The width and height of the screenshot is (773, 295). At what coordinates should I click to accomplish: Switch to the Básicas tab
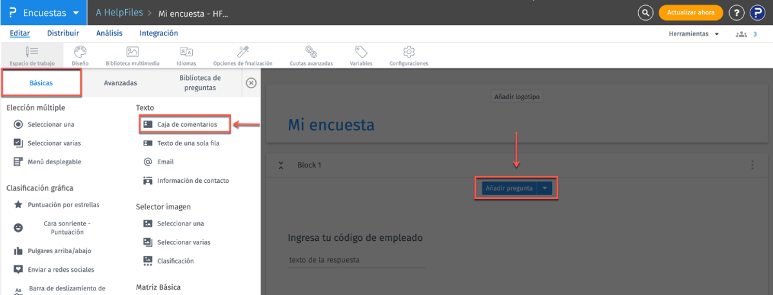pyautogui.click(x=41, y=82)
